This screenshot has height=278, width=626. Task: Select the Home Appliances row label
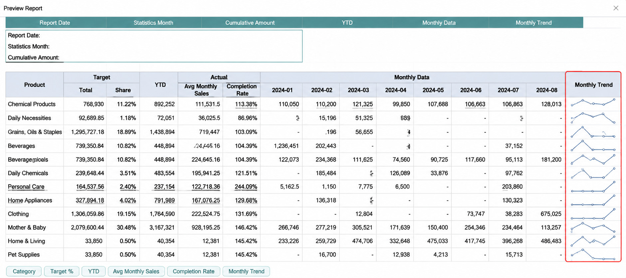pyautogui.click(x=30, y=200)
